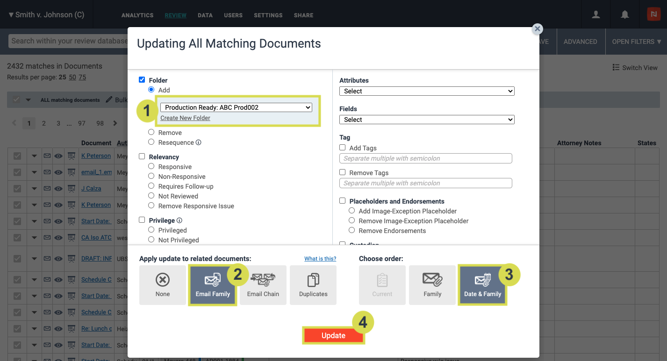Click the Remove Tags input field
The height and width of the screenshot is (361, 667).
(426, 183)
